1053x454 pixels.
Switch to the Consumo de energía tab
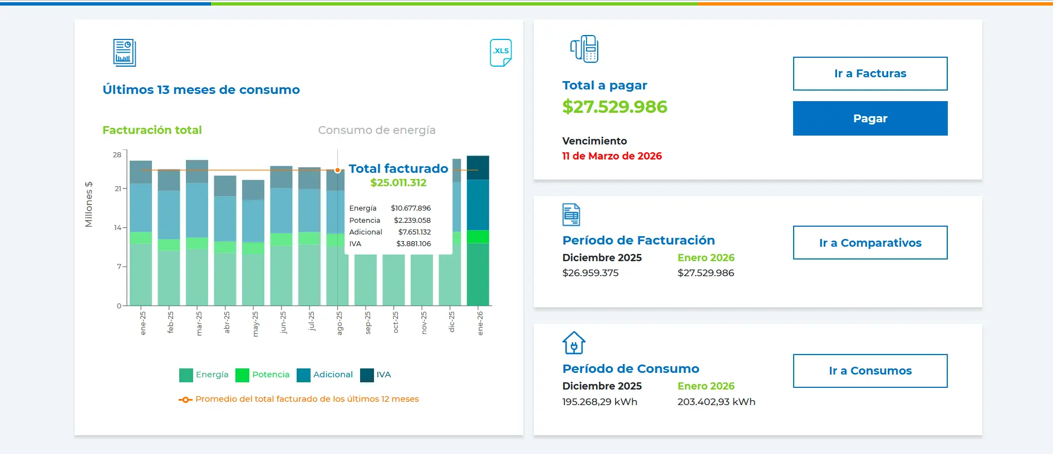(377, 130)
